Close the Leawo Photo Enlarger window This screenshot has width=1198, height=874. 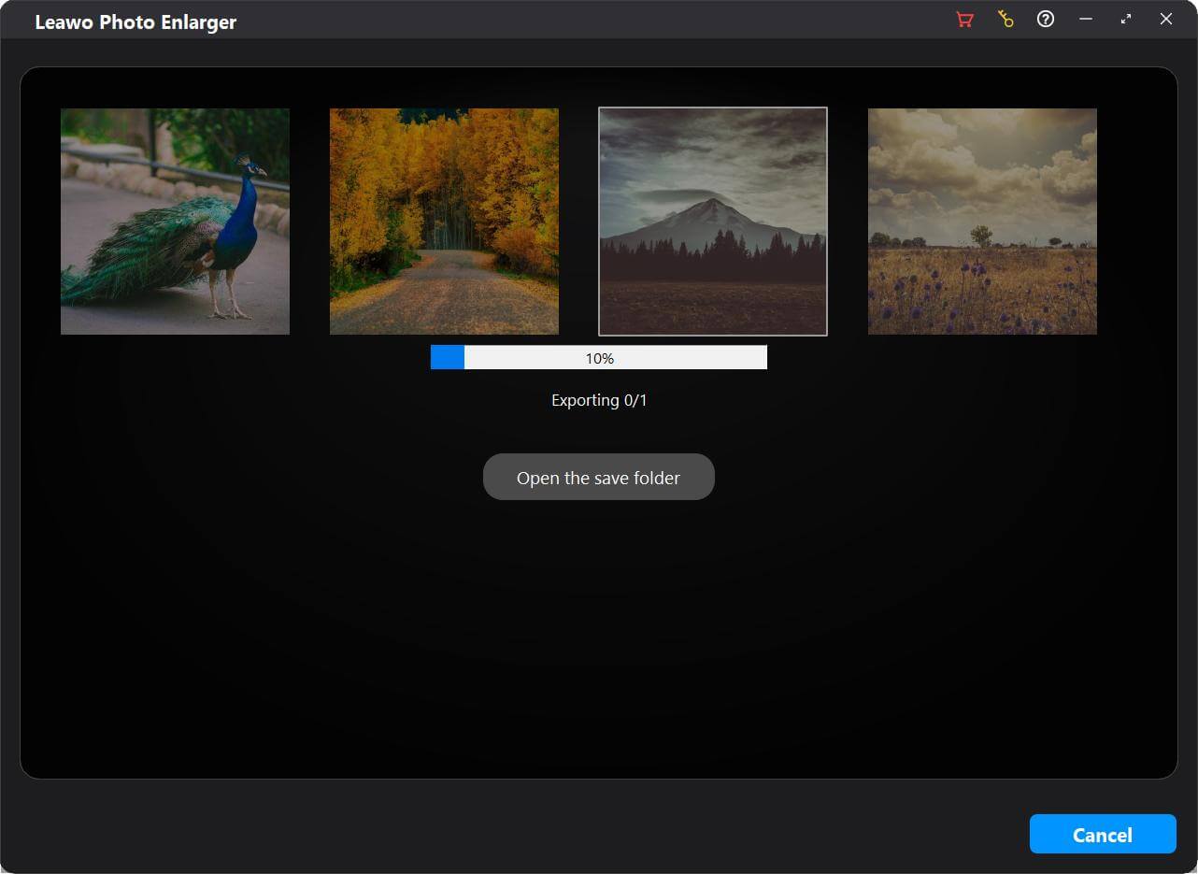tap(1166, 20)
